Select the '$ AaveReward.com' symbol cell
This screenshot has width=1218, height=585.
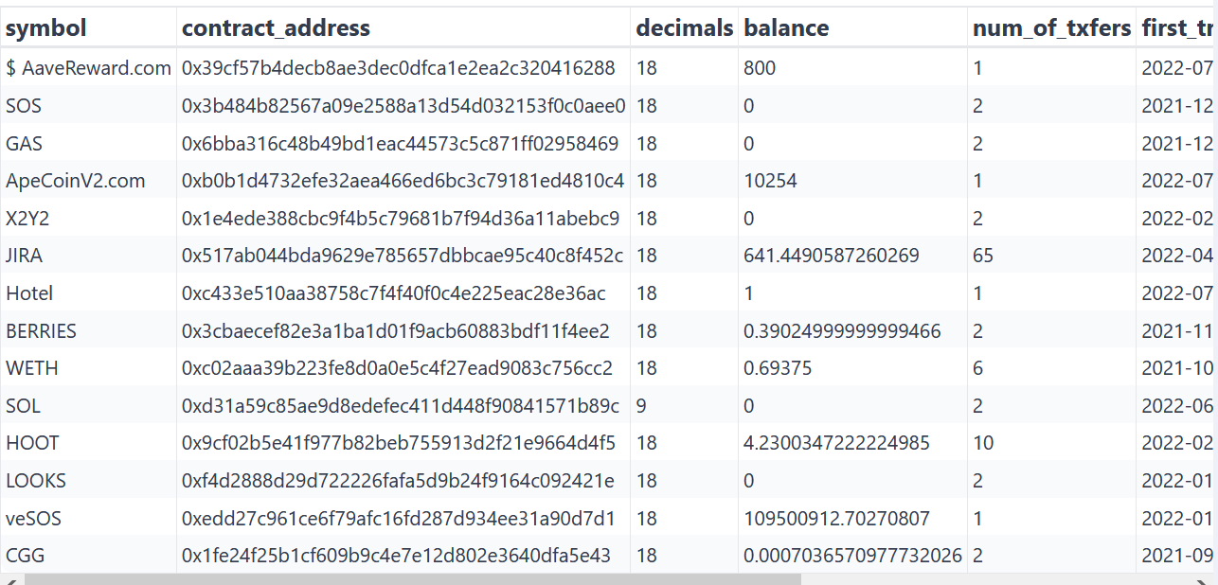pyautogui.click(x=88, y=68)
